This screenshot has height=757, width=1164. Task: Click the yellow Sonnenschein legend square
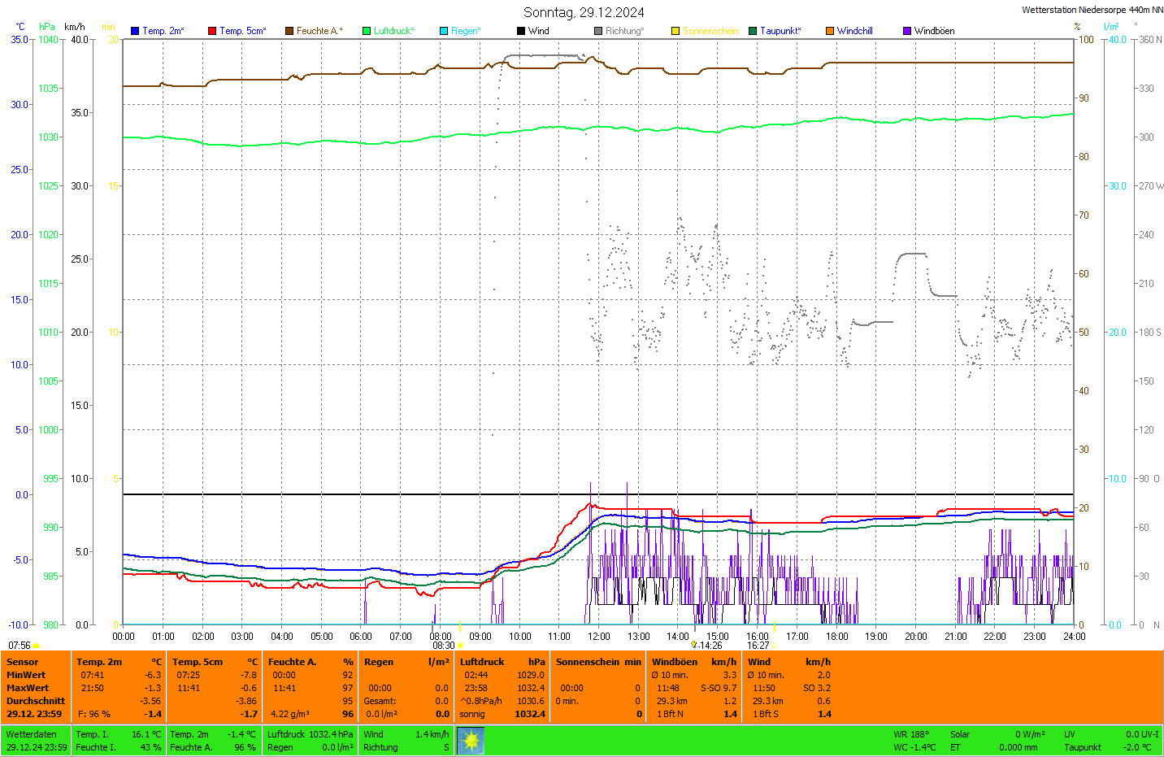coord(675,31)
